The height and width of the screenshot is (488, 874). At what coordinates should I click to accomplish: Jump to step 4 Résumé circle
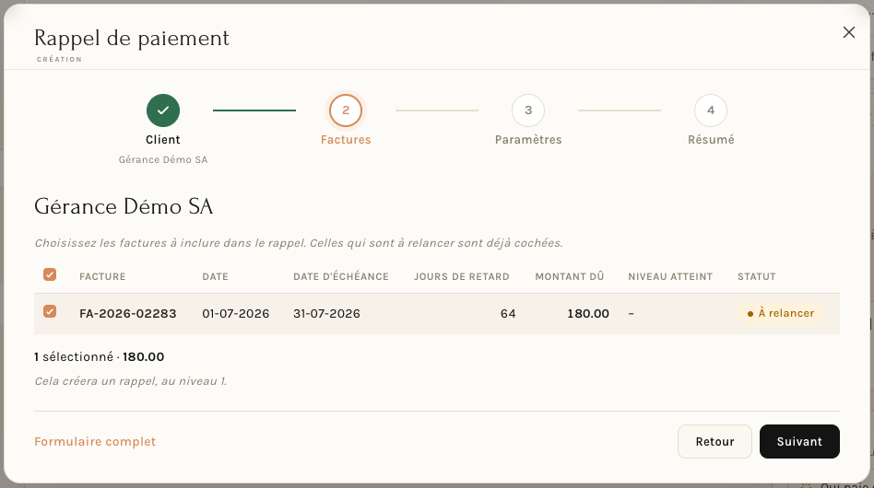711,110
